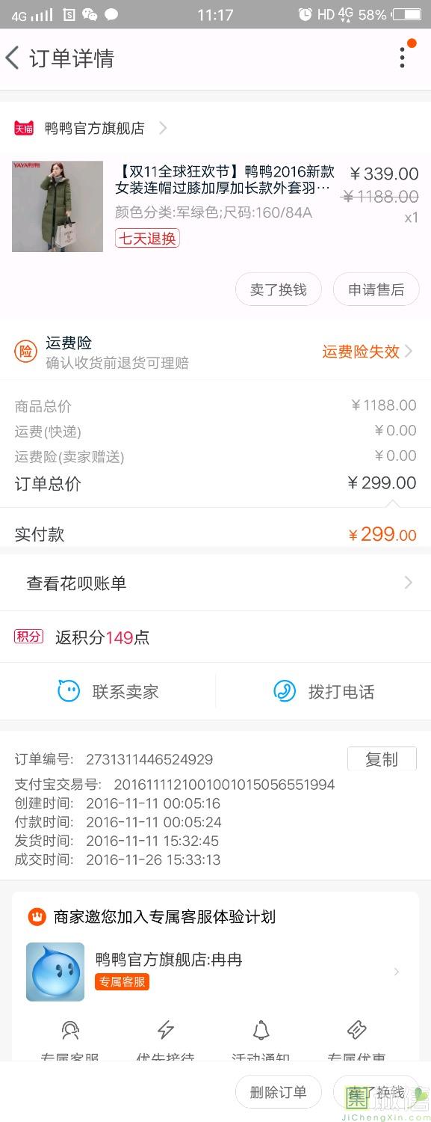431x1122 pixels.
Task: Tap the 卖了换钱 button under product
Action: click(278, 289)
